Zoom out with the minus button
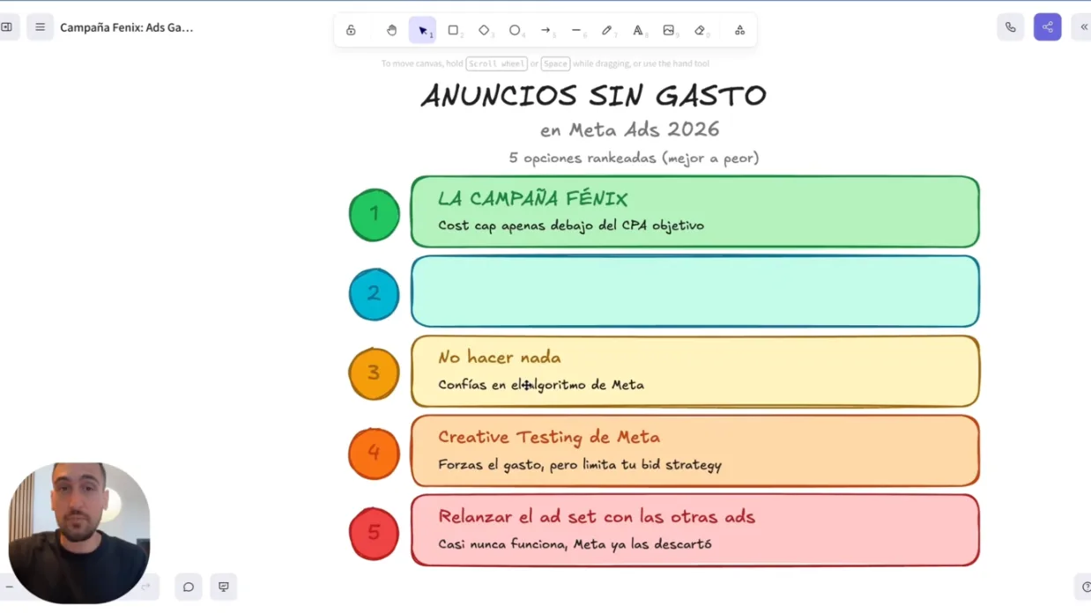Viewport: 1091px width, 613px height. (8, 587)
